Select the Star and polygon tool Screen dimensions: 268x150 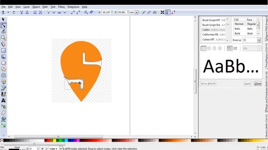tap(3, 69)
